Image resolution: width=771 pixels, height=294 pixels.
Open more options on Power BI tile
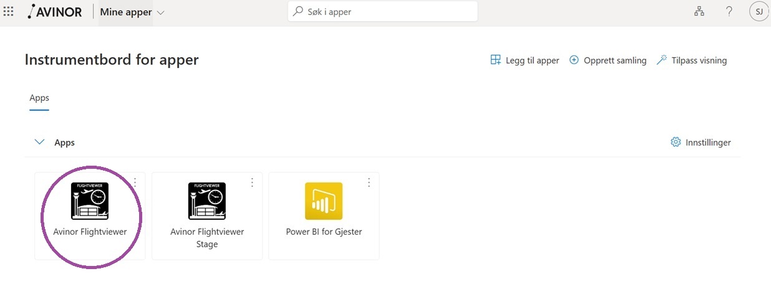(x=369, y=183)
